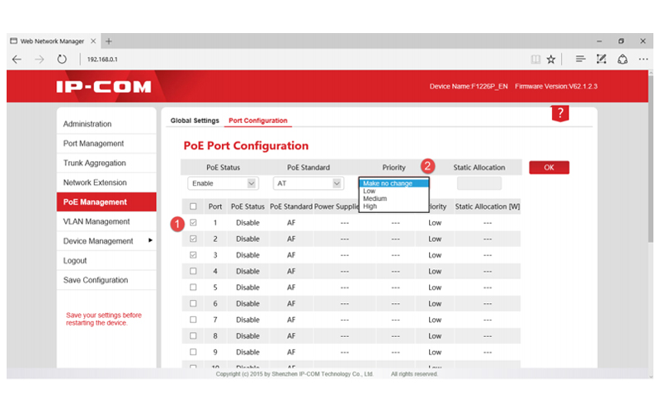The height and width of the screenshot is (413, 660).
Task: Open the PoE Status Enable dropdown
Action: point(223,183)
